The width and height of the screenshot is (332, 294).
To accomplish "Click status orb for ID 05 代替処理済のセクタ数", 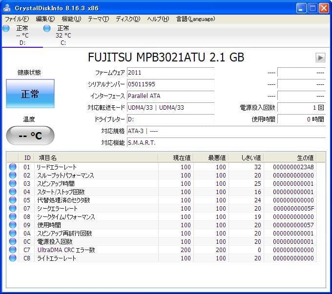I will click(13, 200).
